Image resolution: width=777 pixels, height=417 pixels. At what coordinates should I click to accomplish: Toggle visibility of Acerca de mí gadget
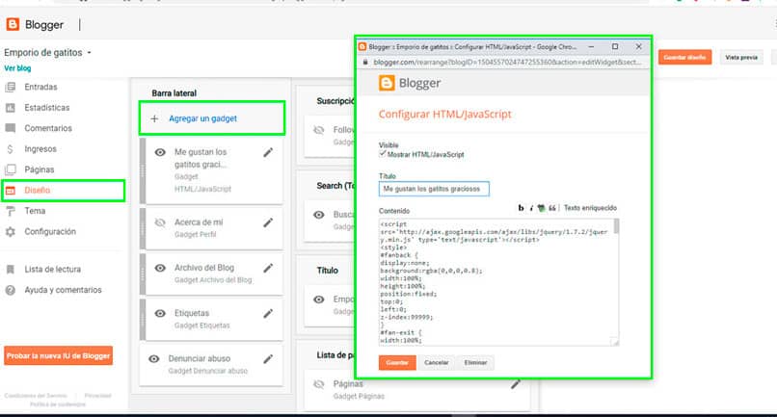click(160, 222)
